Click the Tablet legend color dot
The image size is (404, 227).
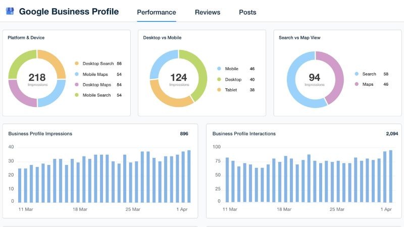[219, 90]
